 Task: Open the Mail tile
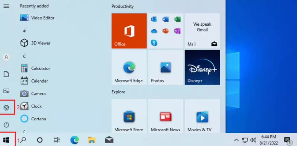click(x=202, y=31)
